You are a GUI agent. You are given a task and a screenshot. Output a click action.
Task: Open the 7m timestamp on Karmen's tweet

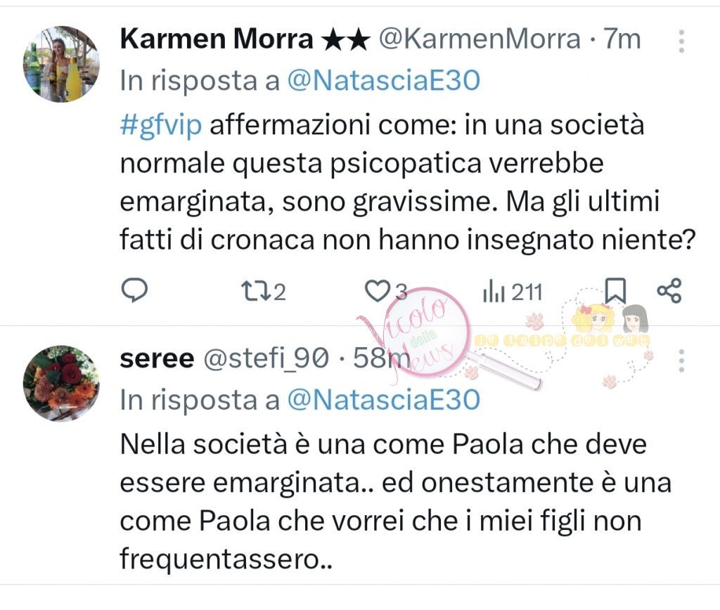click(622, 39)
